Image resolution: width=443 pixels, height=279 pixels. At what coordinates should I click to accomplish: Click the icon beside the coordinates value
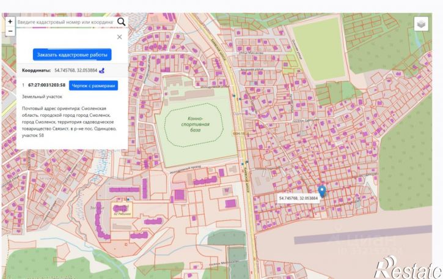click(101, 70)
